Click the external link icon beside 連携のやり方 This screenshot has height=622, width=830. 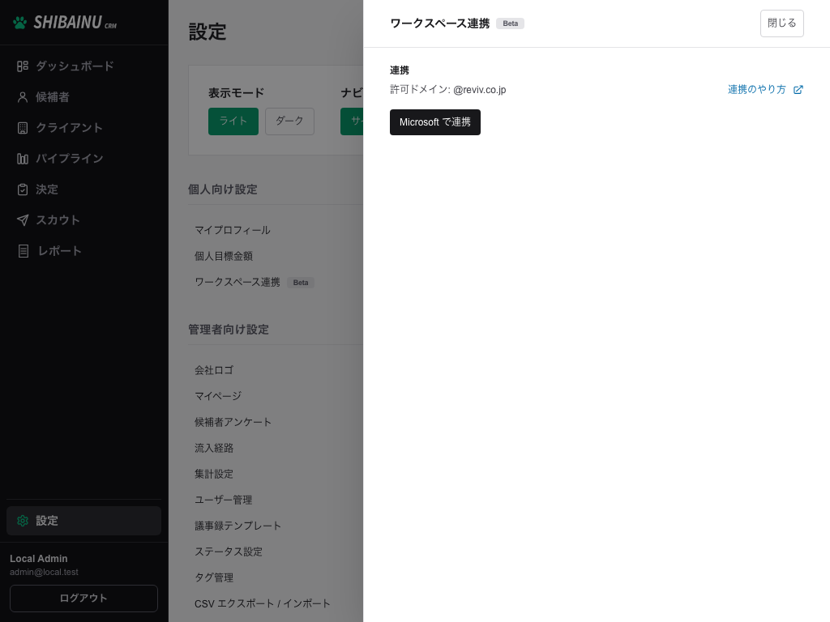[798, 90]
